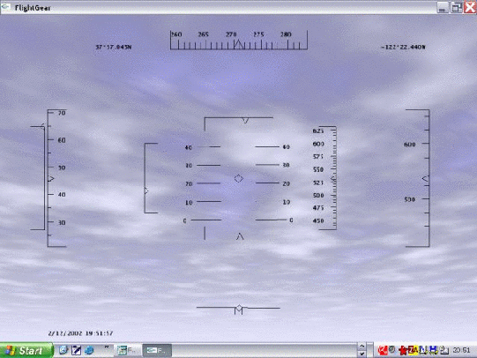The height and width of the screenshot is (358, 477).
Task: Open the FlightGear title bar system icon
Action: (x=6, y=7)
